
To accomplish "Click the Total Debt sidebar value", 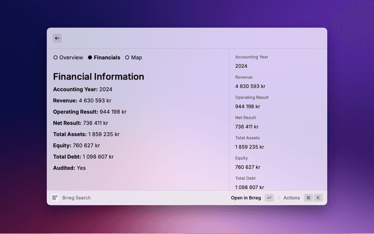I will click(x=250, y=187).
